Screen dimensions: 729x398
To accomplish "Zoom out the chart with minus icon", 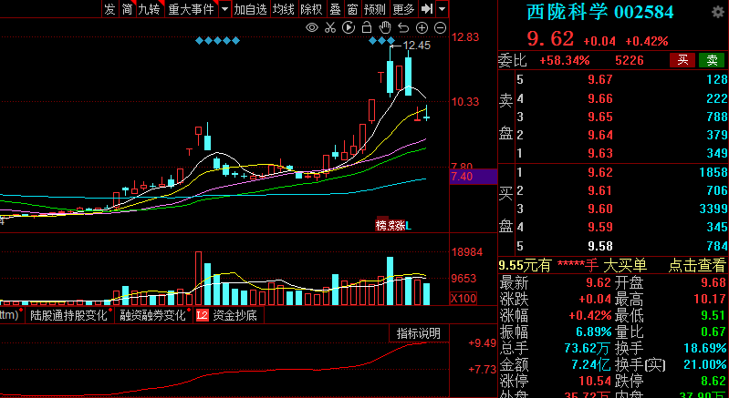I will click(x=440, y=28).
